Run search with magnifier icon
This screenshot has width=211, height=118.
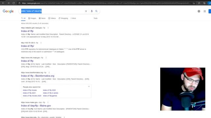tap(96, 11)
